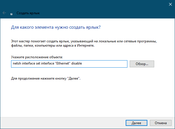Image resolution: width=175 pixels, height=129 pixels.
Task: Place the cursor on "netsh" at the field start
Action: coord(17,63)
